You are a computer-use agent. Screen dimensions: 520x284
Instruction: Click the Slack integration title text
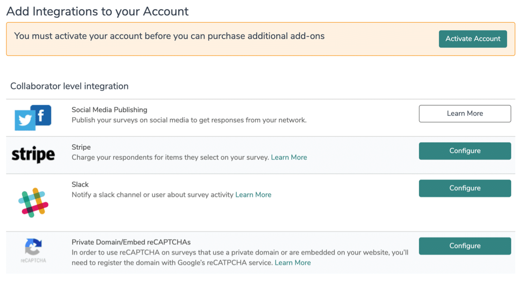pos(80,184)
